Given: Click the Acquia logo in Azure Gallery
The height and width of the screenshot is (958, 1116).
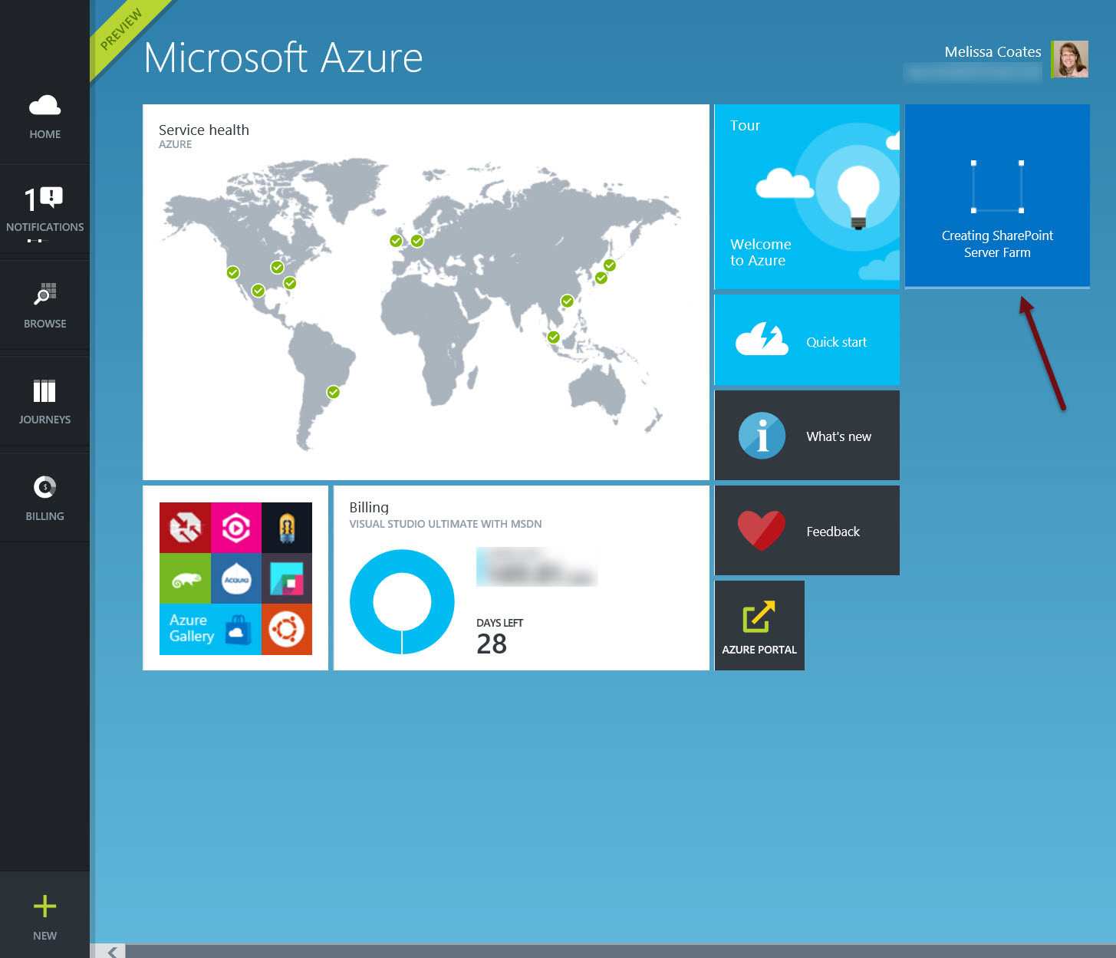Looking at the screenshot, I should click(x=236, y=579).
